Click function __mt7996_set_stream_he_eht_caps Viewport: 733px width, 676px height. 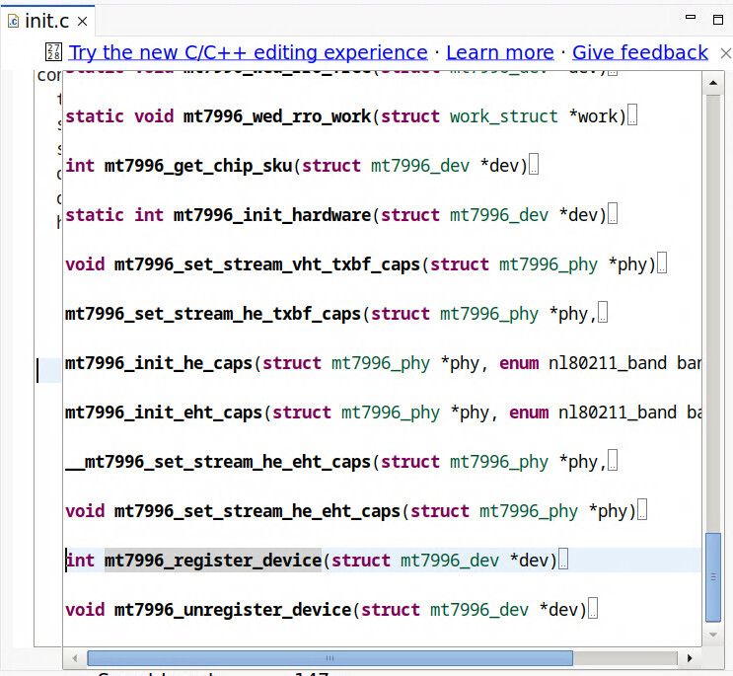(218, 462)
